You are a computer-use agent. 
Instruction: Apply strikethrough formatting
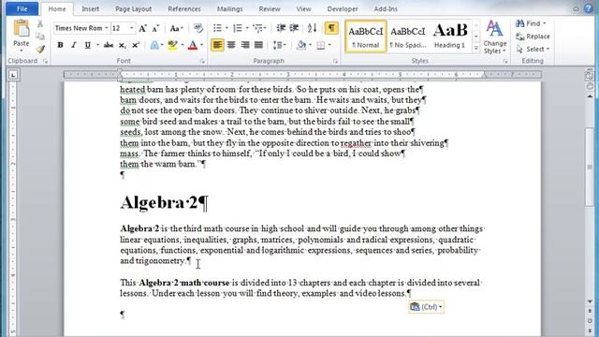coord(109,45)
